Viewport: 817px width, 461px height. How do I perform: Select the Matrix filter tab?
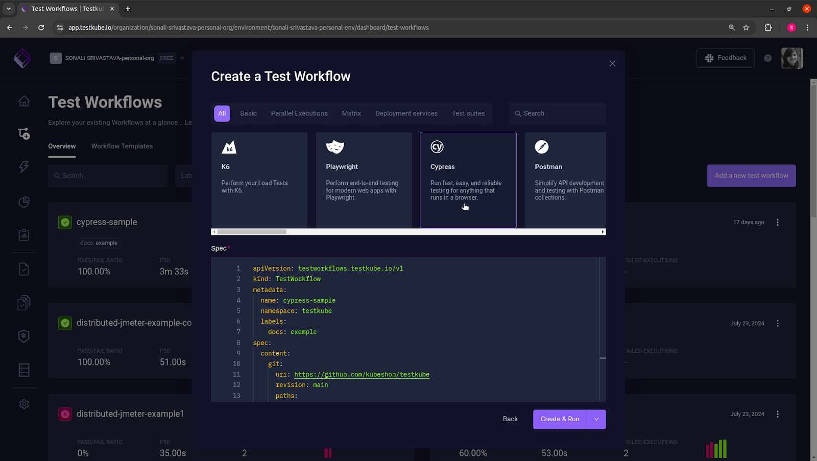click(351, 113)
